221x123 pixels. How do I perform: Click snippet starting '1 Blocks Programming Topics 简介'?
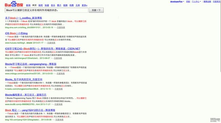pos(46,100)
